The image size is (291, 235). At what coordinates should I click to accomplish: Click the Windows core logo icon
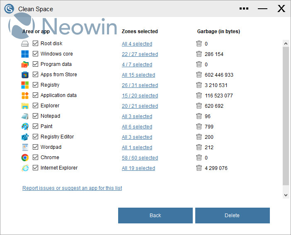25,54
